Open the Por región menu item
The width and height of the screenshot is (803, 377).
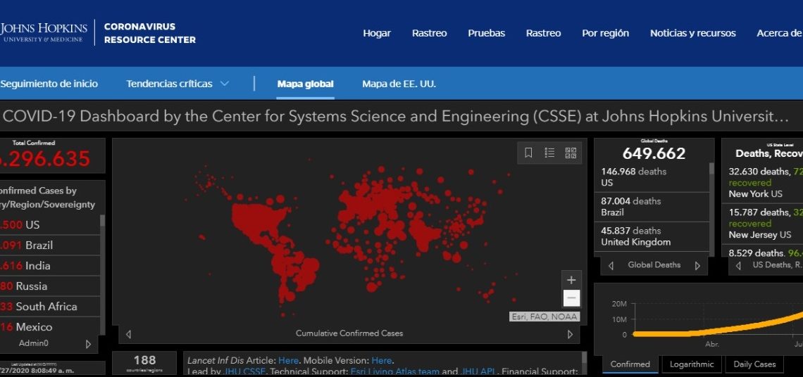coord(605,33)
